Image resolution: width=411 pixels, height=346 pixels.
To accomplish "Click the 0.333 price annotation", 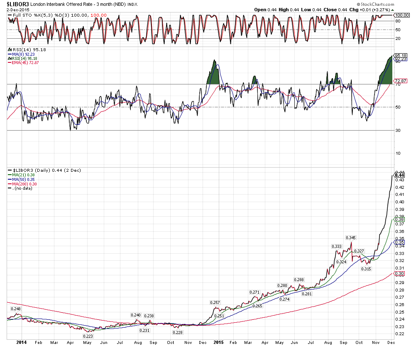I will [337, 247].
